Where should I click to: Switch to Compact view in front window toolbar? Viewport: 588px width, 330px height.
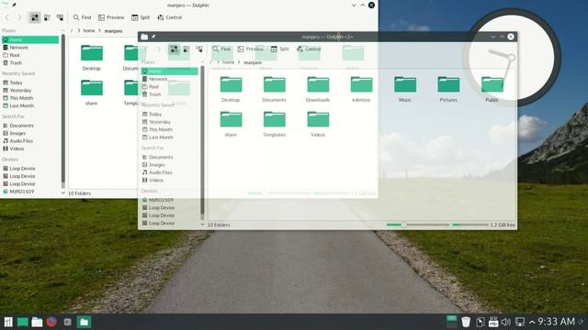coord(187,49)
